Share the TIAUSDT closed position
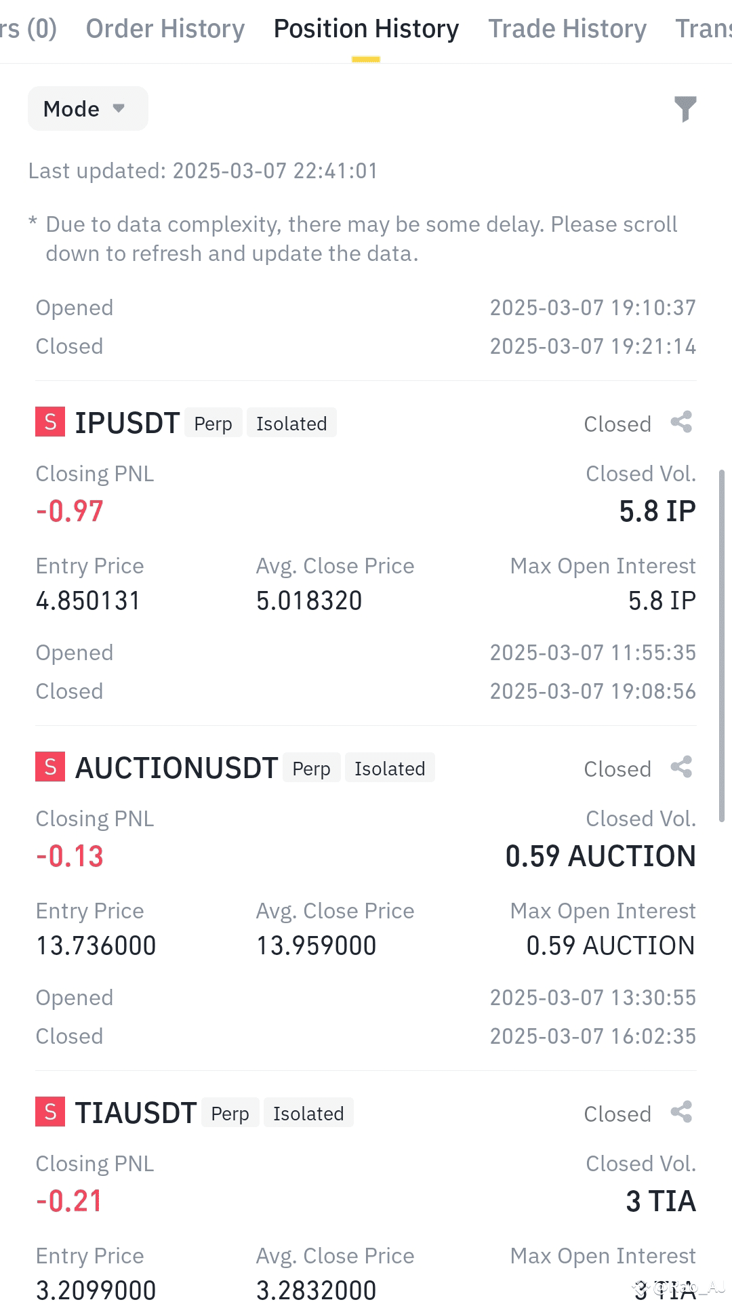The image size is (732, 1302). [x=681, y=1112]
